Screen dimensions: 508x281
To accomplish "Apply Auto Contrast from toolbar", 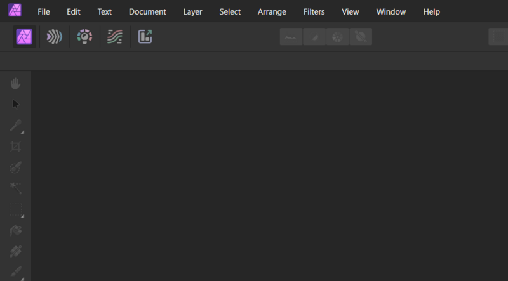I will pos(314,37).
